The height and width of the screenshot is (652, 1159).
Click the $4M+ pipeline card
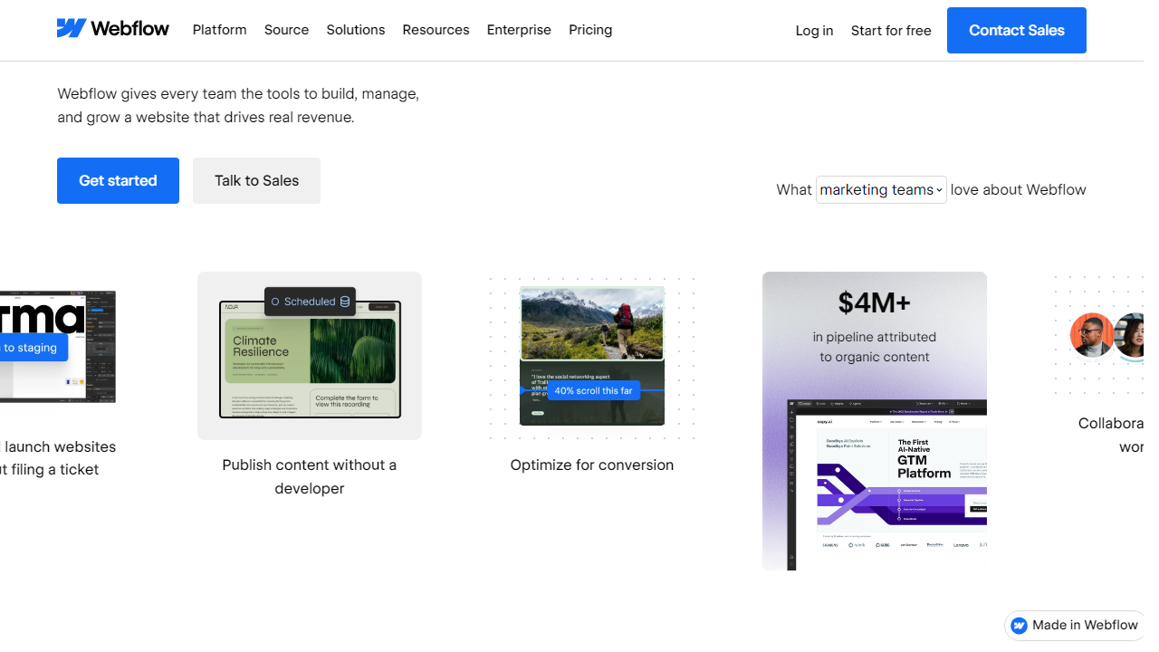pyautogui.click(x=875, y=421)
